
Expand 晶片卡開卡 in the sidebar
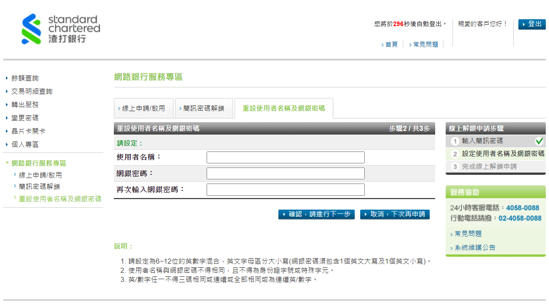tap(28, 131)
